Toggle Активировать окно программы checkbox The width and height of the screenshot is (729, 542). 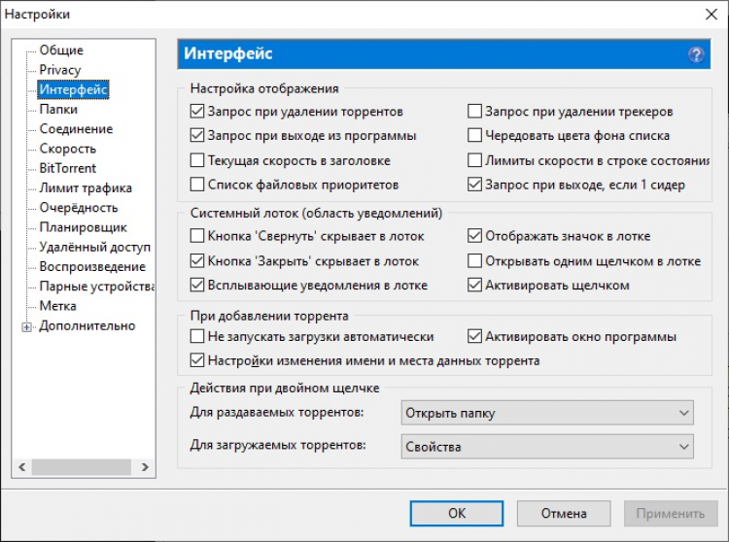click(475, 337)
